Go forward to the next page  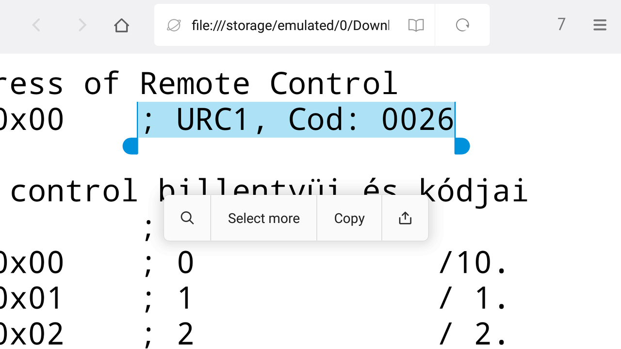coord(82,25)
